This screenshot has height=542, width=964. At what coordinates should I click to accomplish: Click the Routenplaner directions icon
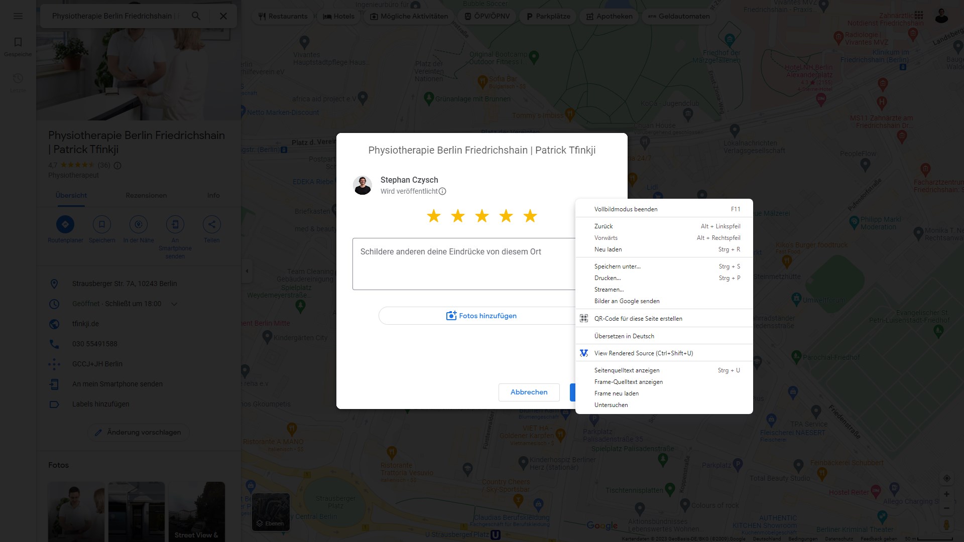[65, 224]
